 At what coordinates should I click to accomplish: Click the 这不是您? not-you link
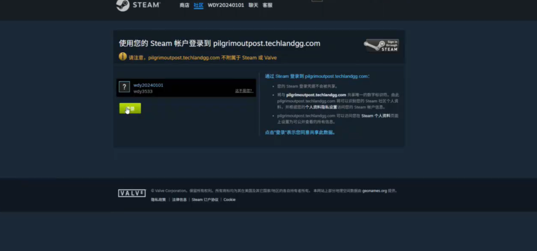244,91
